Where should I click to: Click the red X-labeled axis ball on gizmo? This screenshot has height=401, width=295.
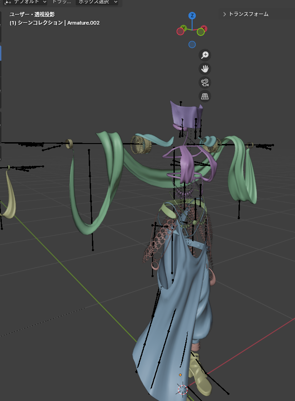[x=204, y=28]
